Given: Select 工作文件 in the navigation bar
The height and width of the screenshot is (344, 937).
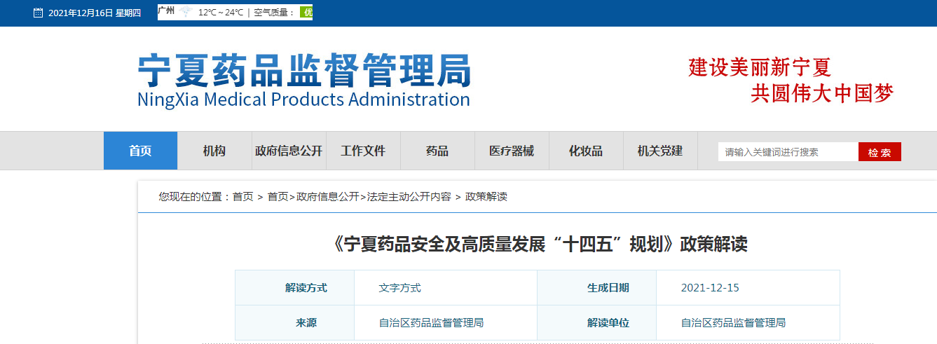Looking at the screenshot, I should tap(363, 151).
